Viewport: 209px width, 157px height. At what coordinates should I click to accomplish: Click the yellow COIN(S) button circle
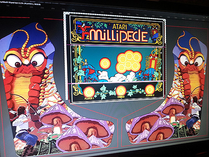click(121, 91)
